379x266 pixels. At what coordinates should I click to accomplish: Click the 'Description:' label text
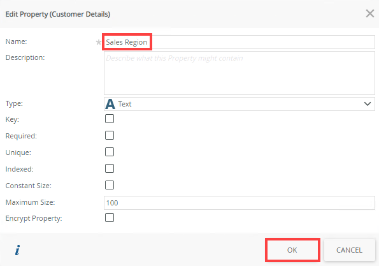tap(25, 57)
